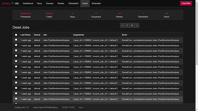Check the third dead job row's checkbox
198x111 pixels.
pos(16,50)
